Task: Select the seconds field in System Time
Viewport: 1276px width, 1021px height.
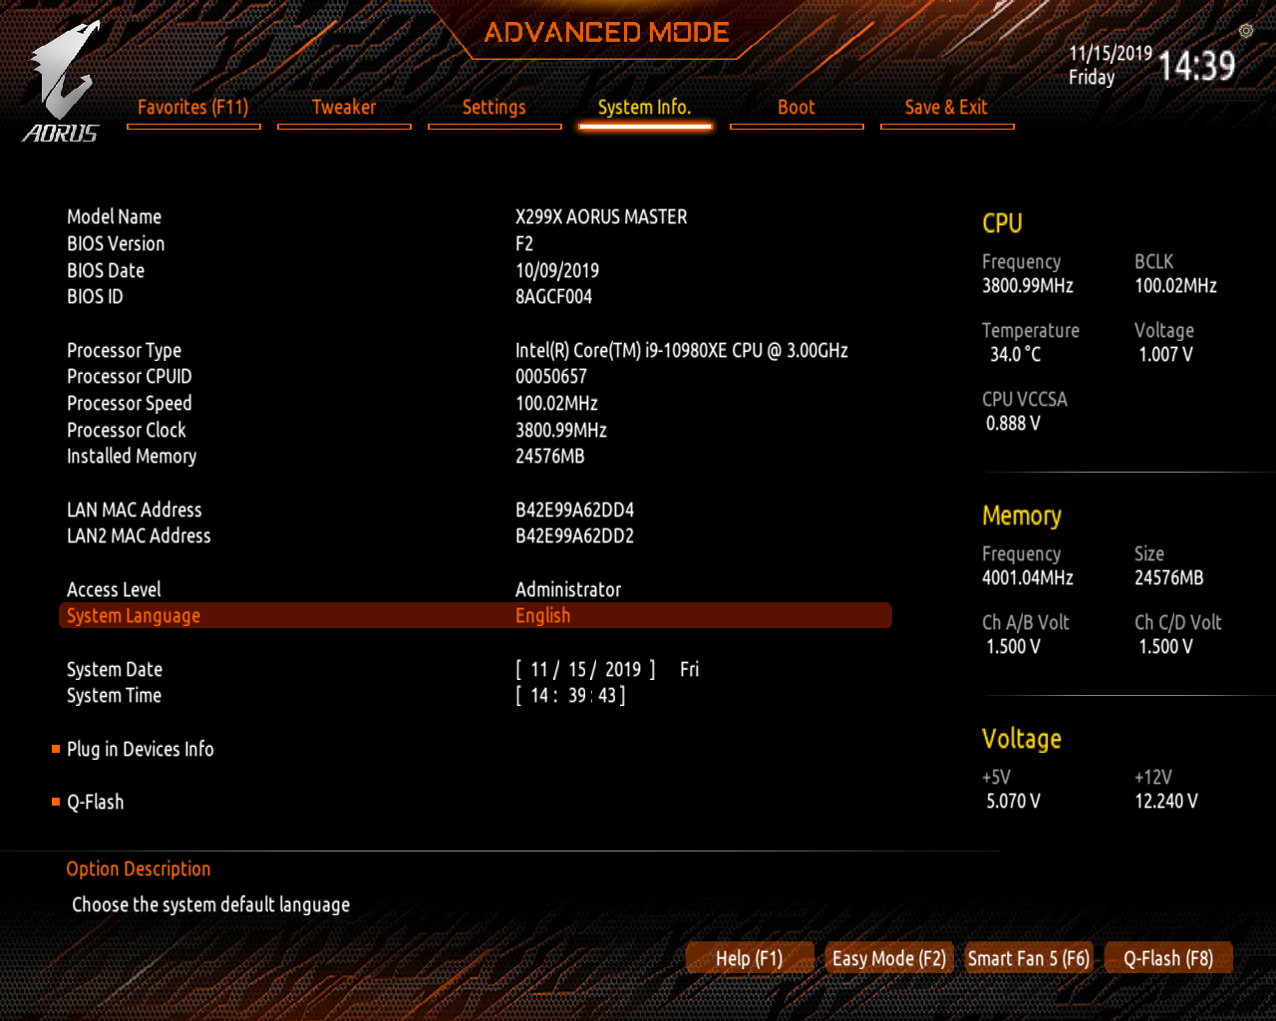Action: [607, 695]
